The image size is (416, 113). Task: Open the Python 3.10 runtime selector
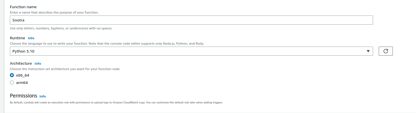coord(191,51)
